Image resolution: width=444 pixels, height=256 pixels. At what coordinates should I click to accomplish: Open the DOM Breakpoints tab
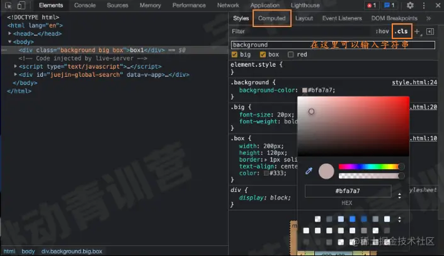[x=394, y=18]
